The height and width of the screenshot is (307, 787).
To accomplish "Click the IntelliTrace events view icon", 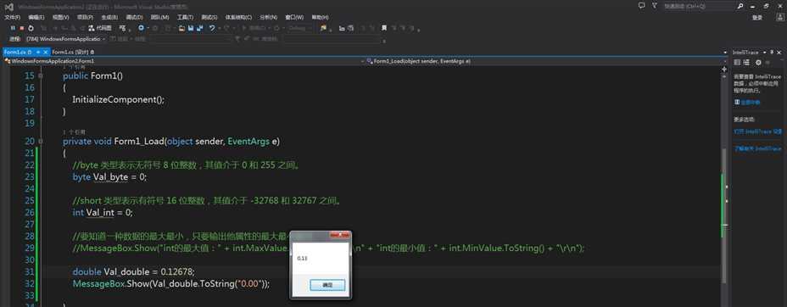I will click(x=737, y=62).
